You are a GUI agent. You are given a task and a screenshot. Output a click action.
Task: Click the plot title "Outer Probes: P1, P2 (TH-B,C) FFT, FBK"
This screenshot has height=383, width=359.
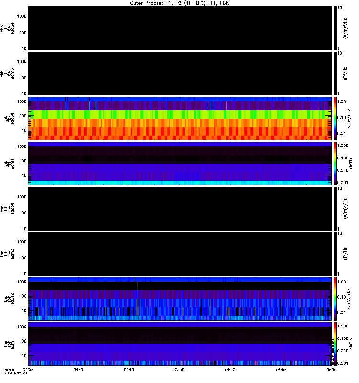179,3
